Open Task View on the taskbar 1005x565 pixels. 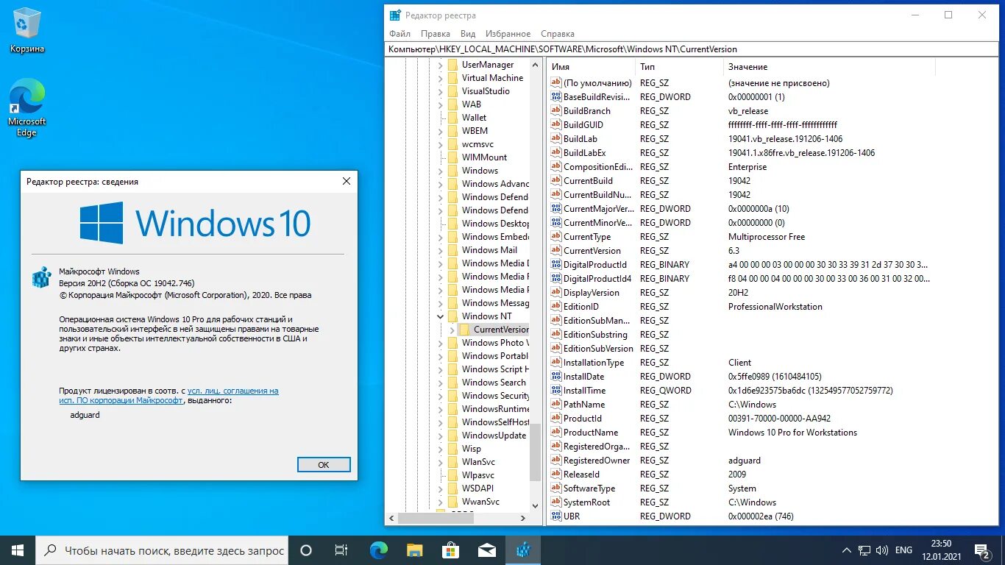[341, 550]
